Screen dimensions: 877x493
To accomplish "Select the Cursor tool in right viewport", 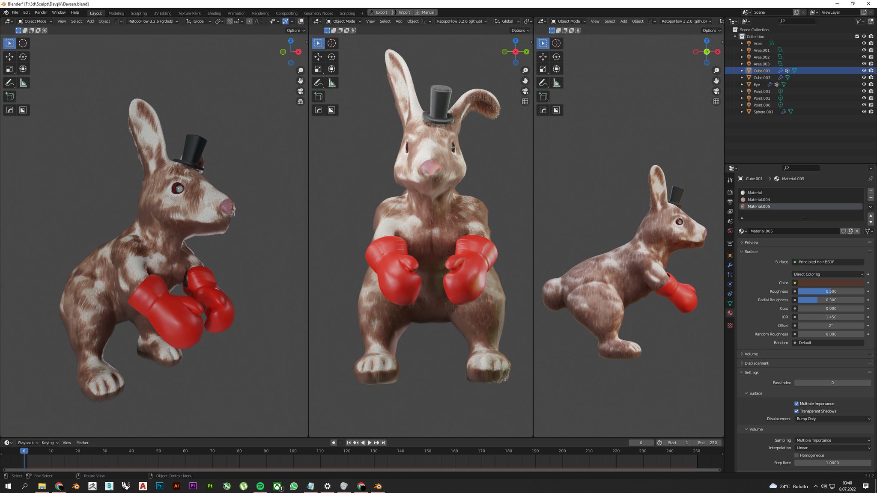I will tap(556, 43).
